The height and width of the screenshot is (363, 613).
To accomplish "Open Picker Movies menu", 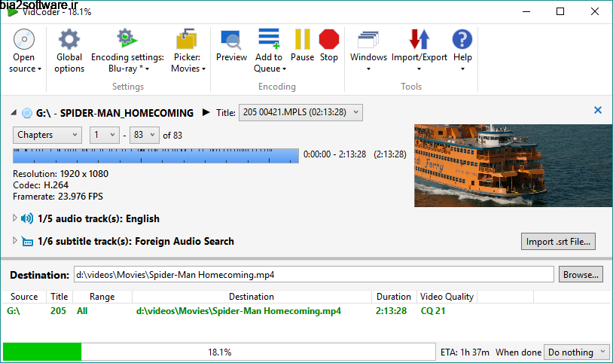I will [x=188, y=51].
